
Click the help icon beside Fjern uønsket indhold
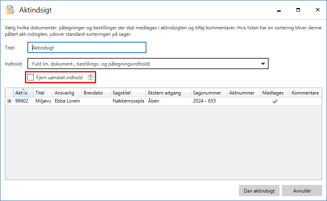[x=90, y=77]
